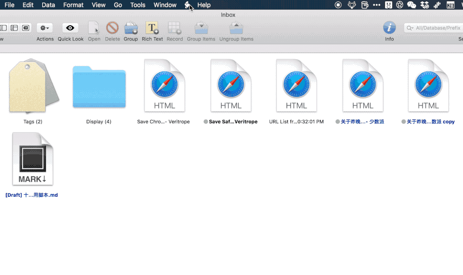Image resolution: width=463 pixels, height=275 pixels.
Task: Create a new Rich Text document
Action: point(152,28)
